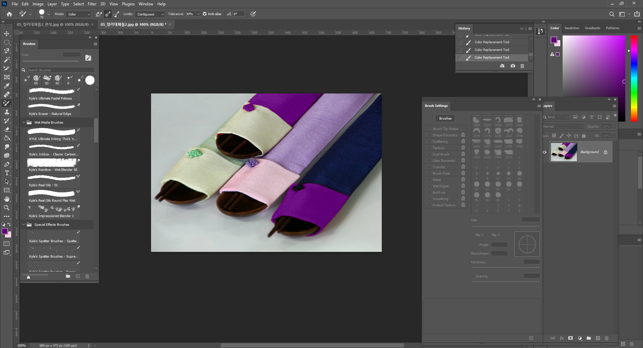Select the Hand tool
The width and height of the screenshot is (643, 348).
coord(7,199)
